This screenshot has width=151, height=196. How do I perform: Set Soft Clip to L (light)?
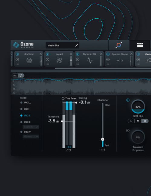[131, 121]
